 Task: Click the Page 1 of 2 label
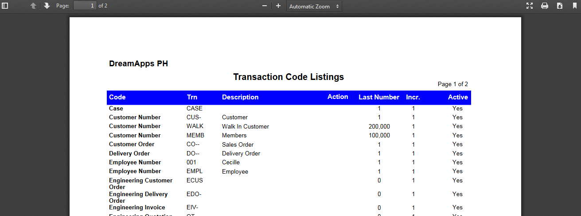coord(453,84)
